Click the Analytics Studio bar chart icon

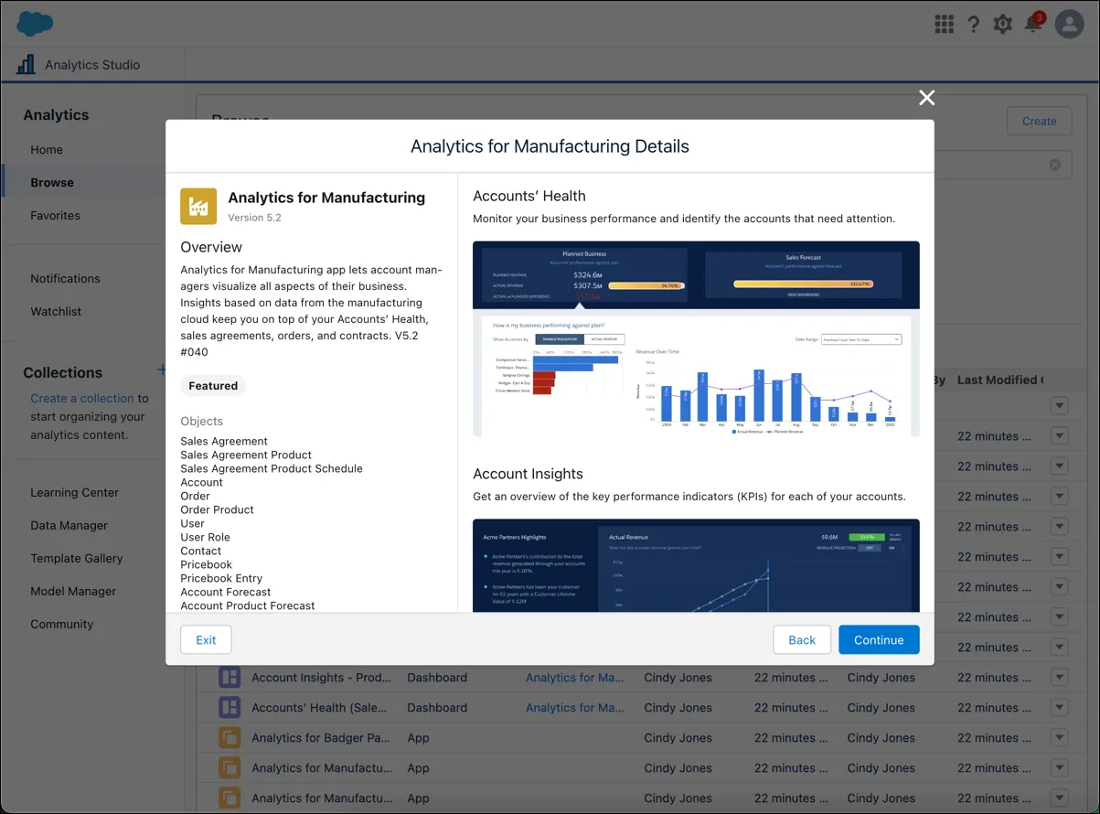[x=27, y=64]
